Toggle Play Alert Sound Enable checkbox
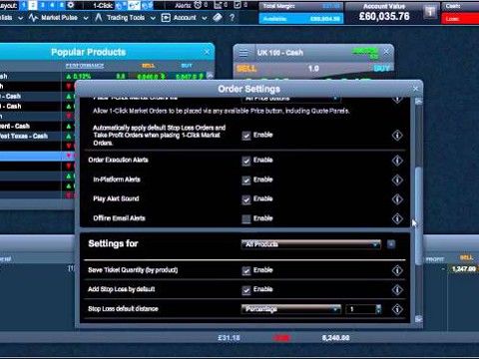The image size is (479, 359). (246, 199)
